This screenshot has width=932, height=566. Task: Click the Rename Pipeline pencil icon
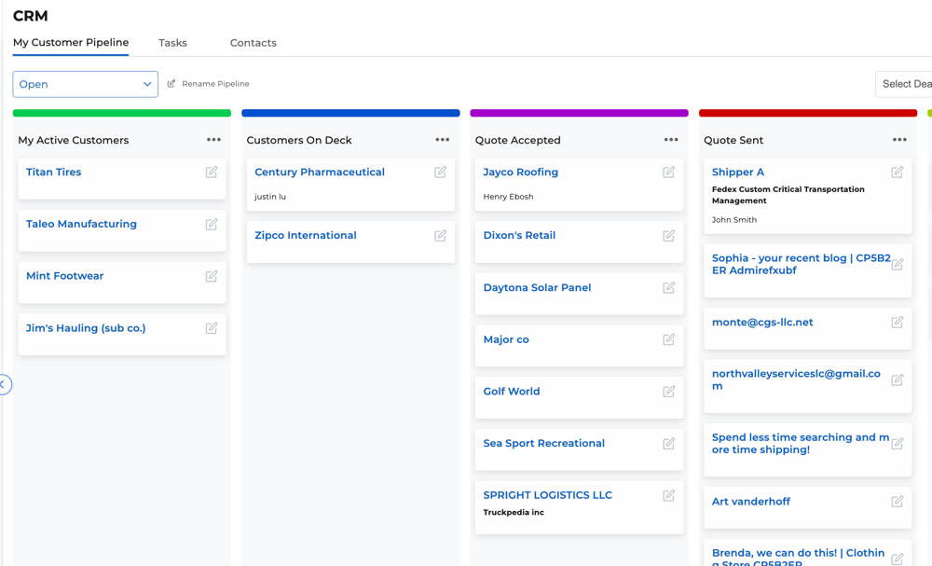(x=171, y=83)
